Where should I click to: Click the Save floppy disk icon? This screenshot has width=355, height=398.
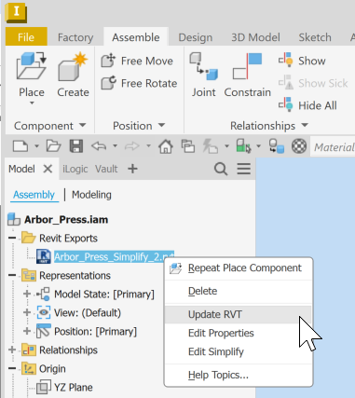click(76, 146)
